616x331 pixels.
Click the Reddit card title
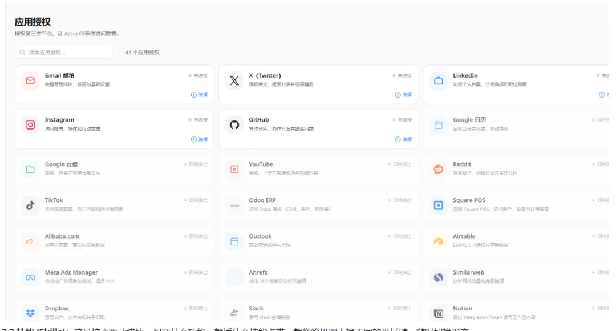click(x=462, y=164)
